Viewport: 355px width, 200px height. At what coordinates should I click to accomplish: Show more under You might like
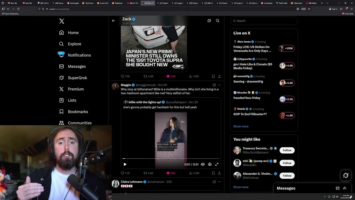click(241, 187)
